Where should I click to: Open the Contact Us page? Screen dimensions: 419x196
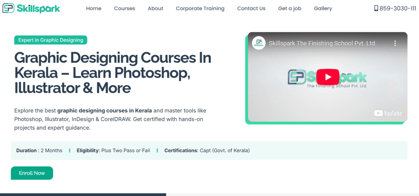[251, 8]
